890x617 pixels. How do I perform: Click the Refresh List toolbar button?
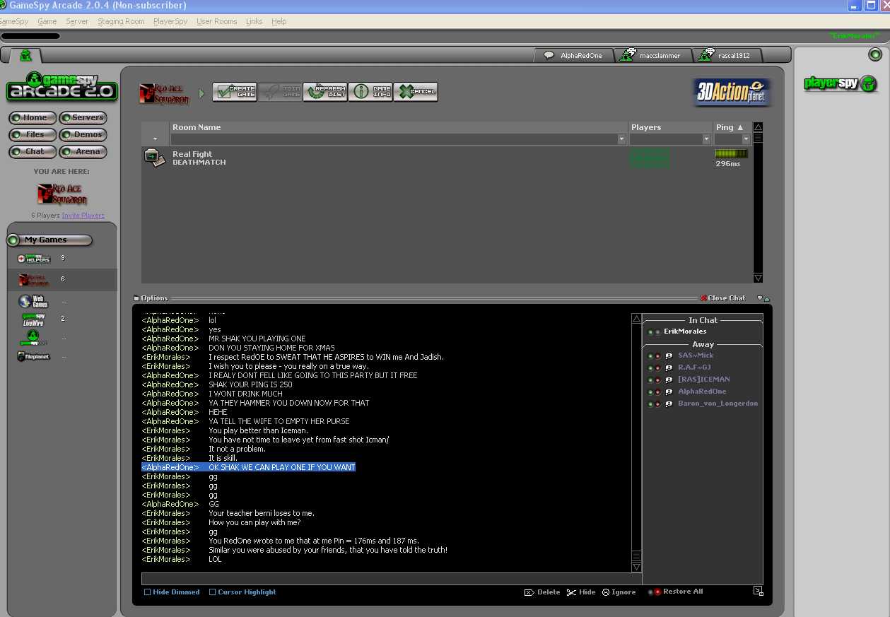coord(325,92)
